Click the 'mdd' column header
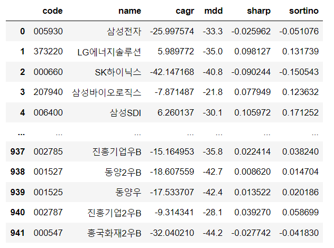This screenshot has height=248, width=334. point(214,11)
